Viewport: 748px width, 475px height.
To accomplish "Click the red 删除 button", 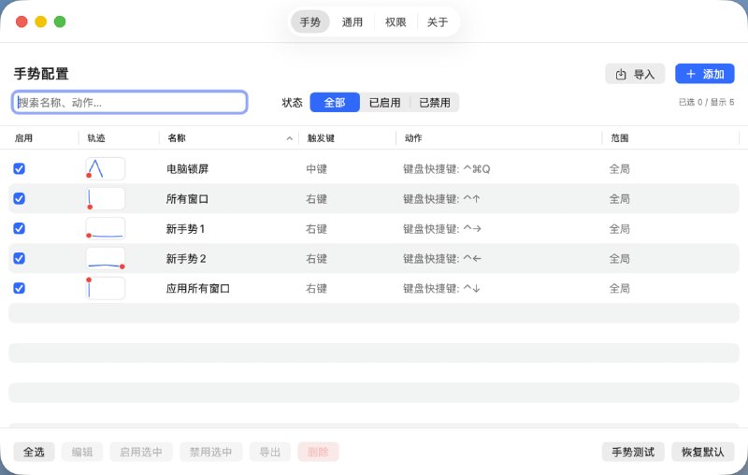I will point(318,452).
